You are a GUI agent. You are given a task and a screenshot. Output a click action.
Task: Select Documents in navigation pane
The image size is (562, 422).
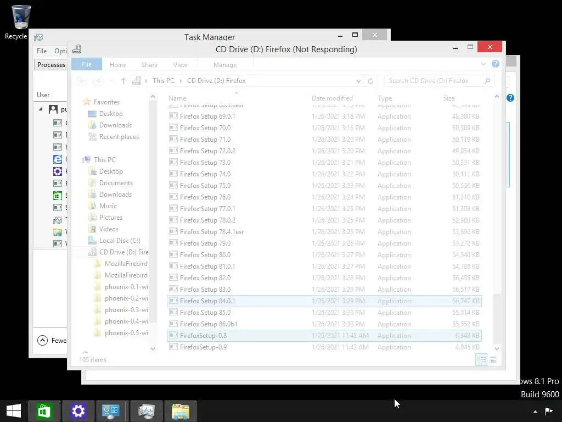[x=116, y=182]
